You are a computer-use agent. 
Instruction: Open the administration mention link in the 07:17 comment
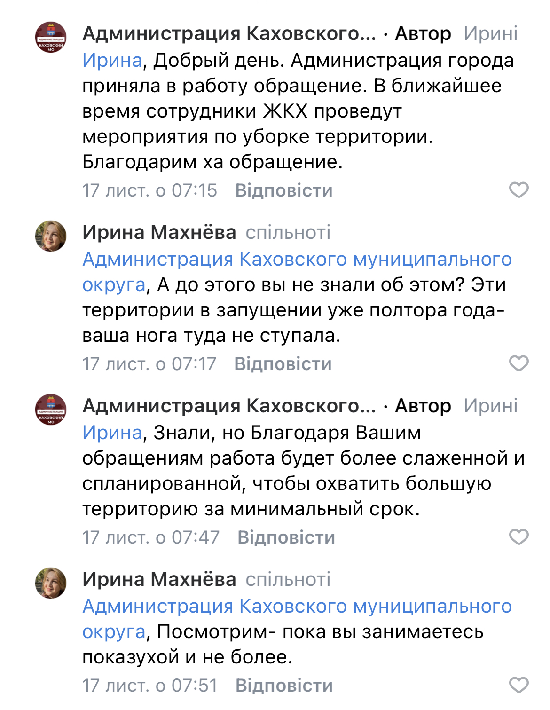coord(297,260)
